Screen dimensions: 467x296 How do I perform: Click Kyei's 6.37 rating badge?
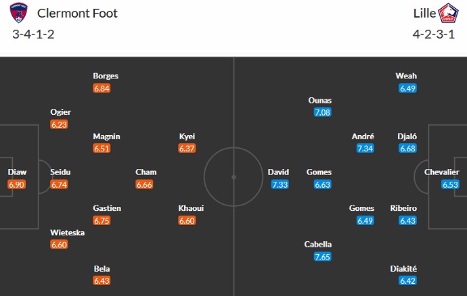pos(187,149)
